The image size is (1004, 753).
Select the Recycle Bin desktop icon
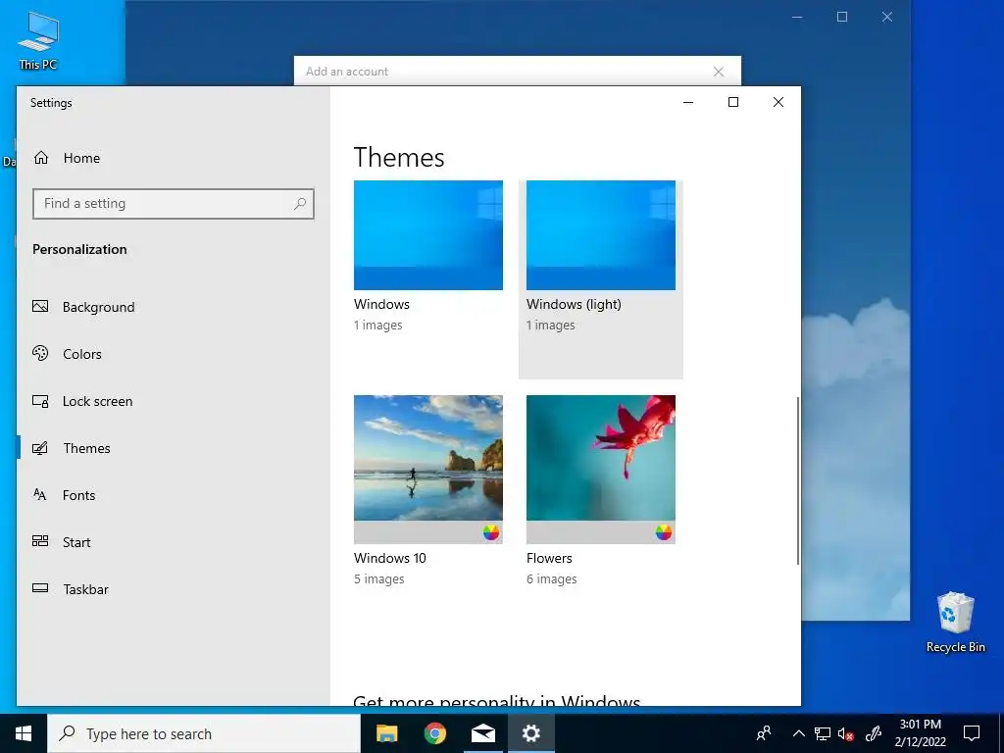click(x=955, y=623)
